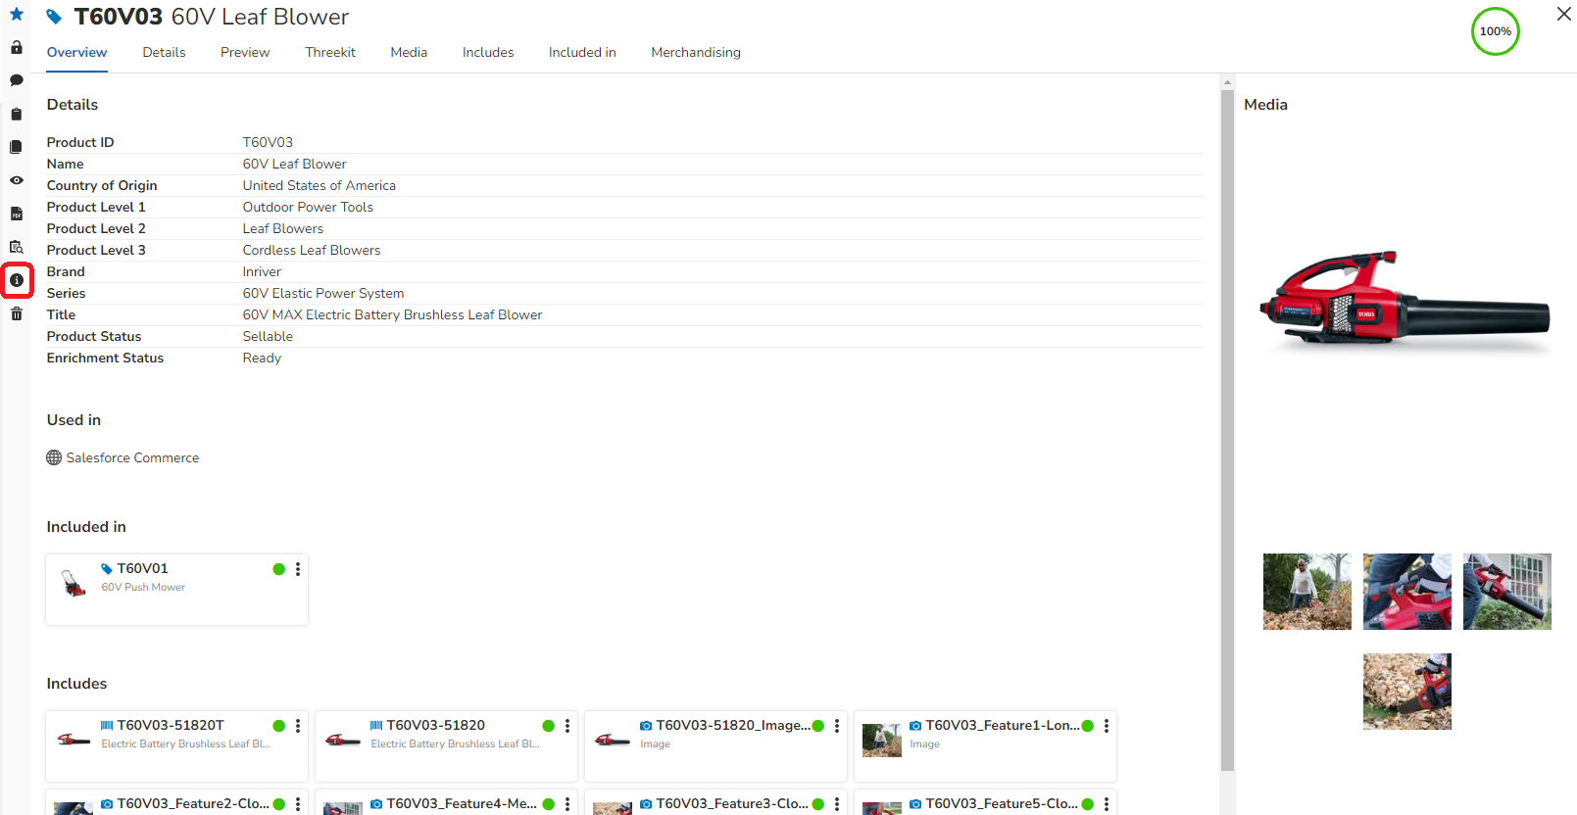Toggle the eye visibility icon in sidebar
The height and width of the screenshot is (815, 1577).
click(x=17, y=180)
